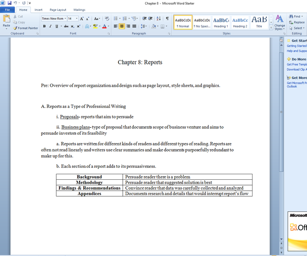Click the Replace button in Editing group
This screenshot has height=256, width=307.
tap(297, 22)
